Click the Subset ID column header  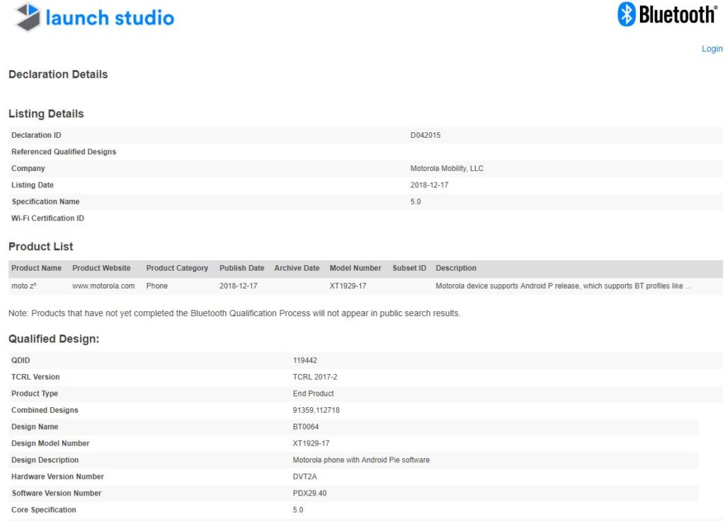pos(409,268)
